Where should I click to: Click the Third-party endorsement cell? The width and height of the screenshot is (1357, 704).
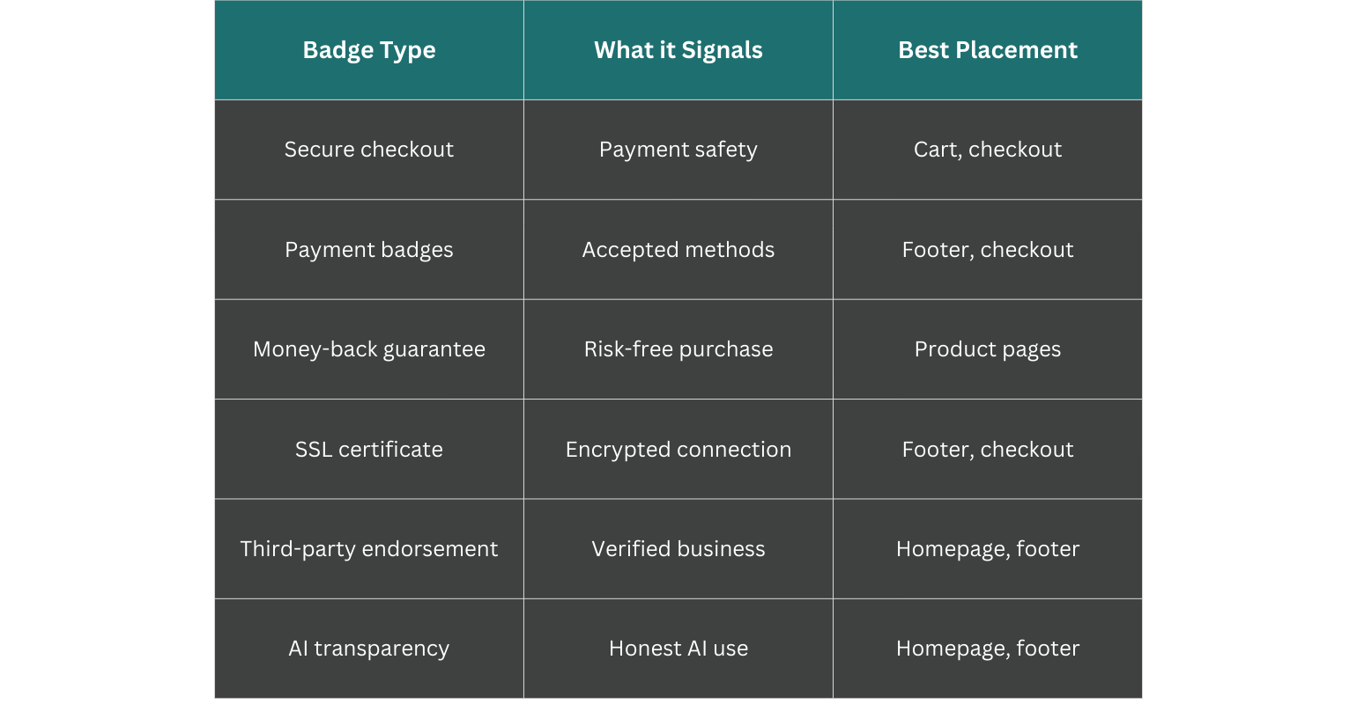click(x=369, y=549)
